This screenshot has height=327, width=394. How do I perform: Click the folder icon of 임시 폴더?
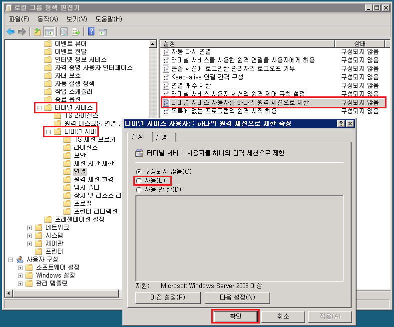[67, 187]
